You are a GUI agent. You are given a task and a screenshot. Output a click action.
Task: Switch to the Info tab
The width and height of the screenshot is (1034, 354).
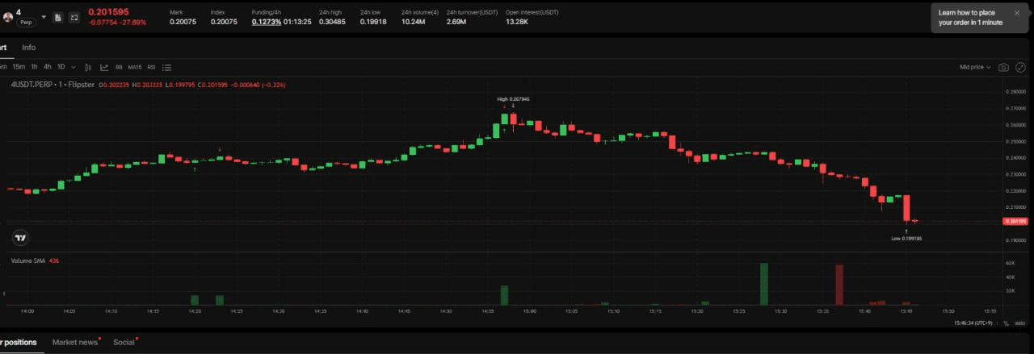click(28, 48)
